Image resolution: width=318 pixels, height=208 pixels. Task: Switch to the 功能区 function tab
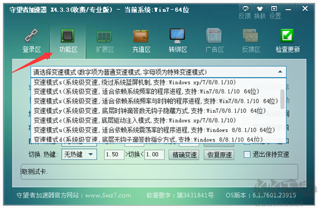68,41
